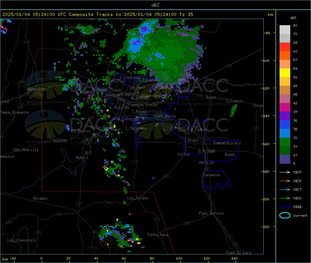311x263 pixels.
Task: Click the purple-gray 5 dBZ color swatch
Action: click(285, 159)
